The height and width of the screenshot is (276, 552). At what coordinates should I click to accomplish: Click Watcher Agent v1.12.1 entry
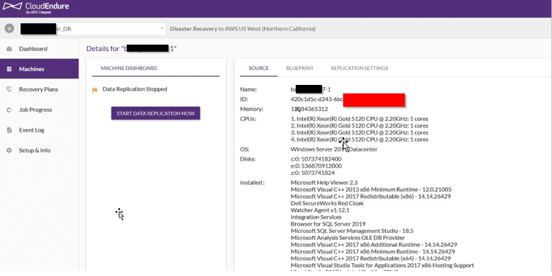(320, 210)
